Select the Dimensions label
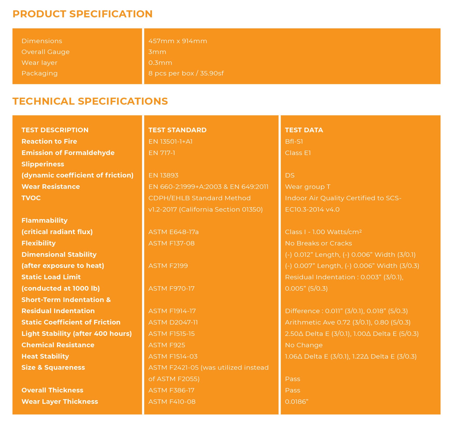The image size is (453, 425). (x=42, y=41)
